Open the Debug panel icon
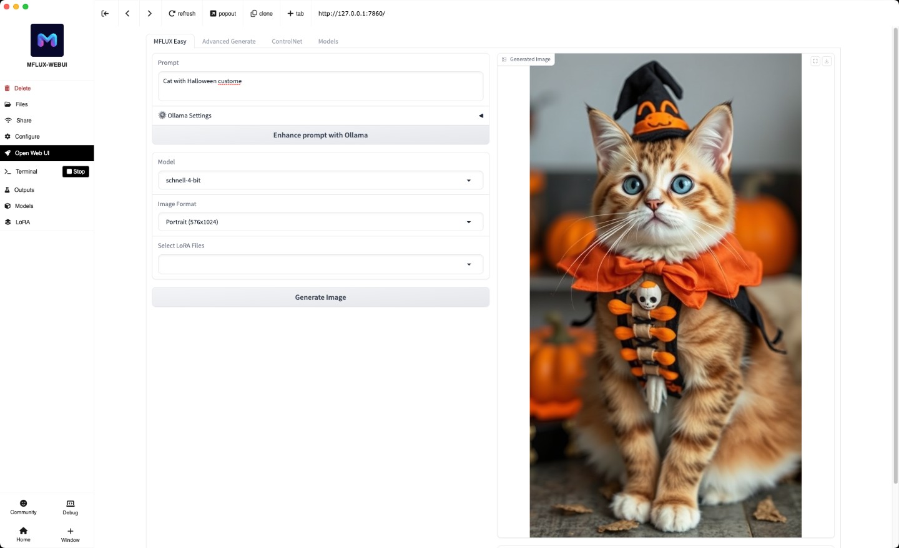 (x=70, y=507)
